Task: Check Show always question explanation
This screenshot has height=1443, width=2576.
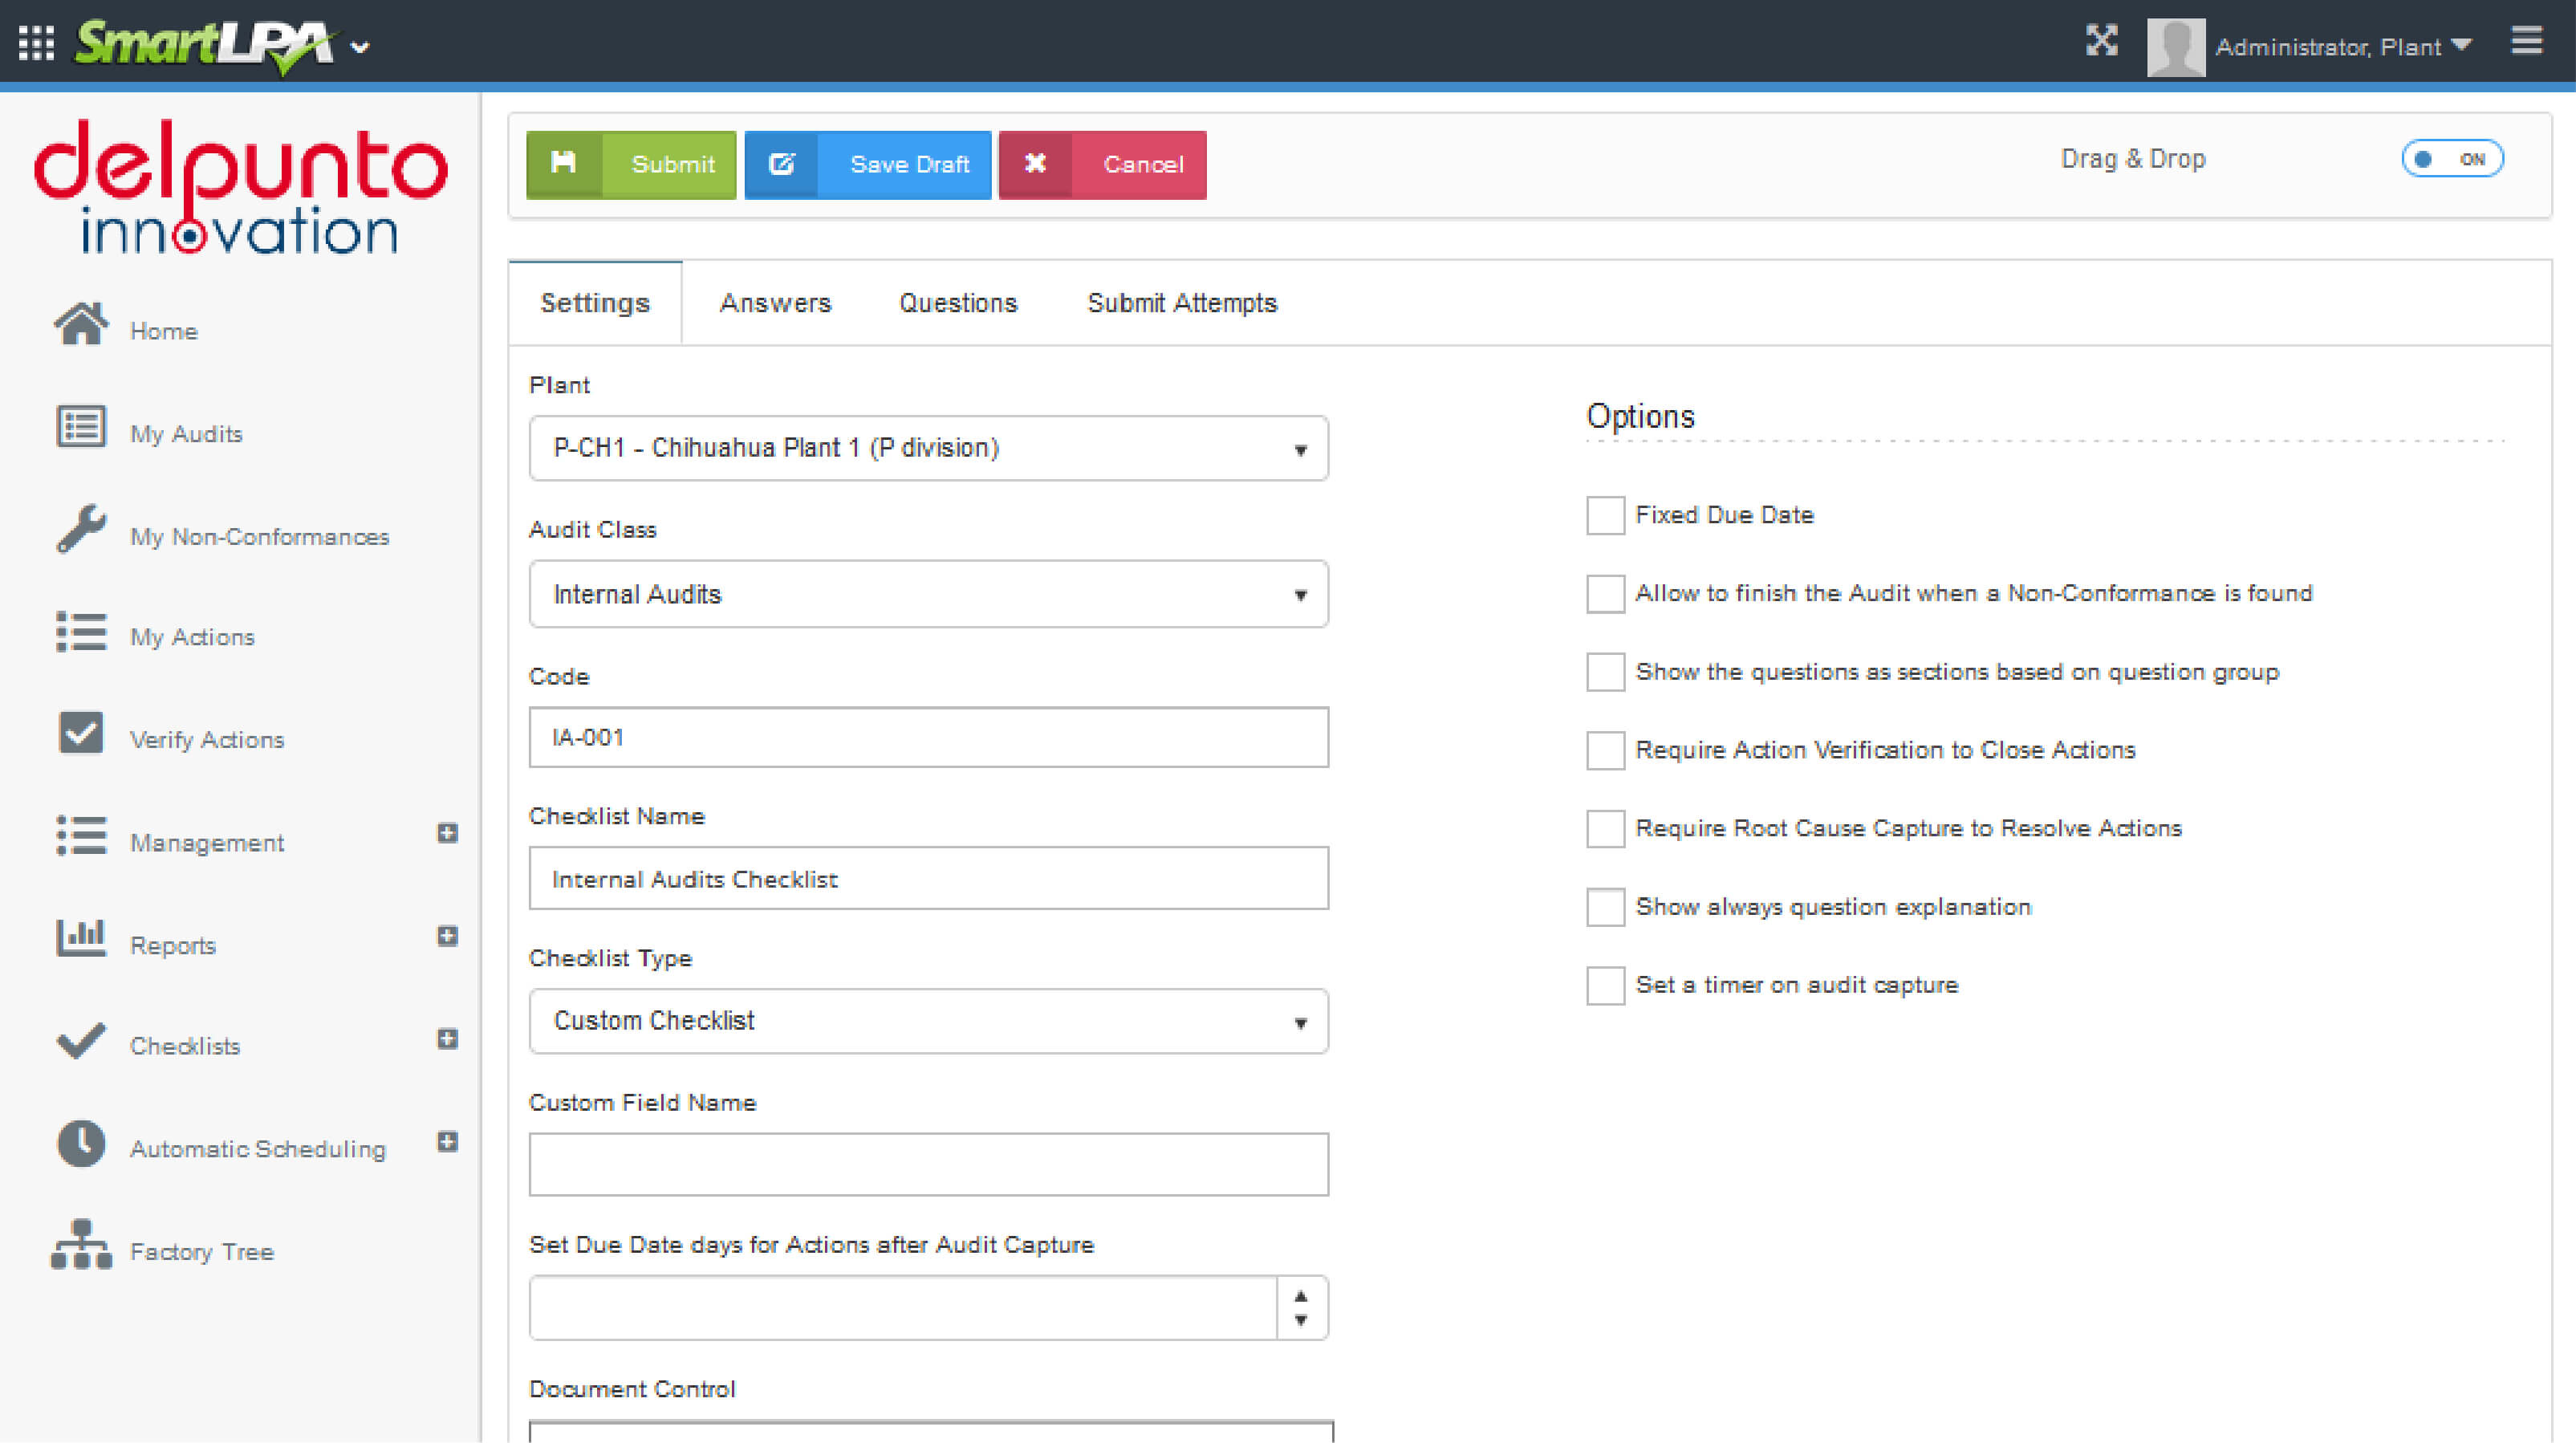Action: [x=1605, y=907]
